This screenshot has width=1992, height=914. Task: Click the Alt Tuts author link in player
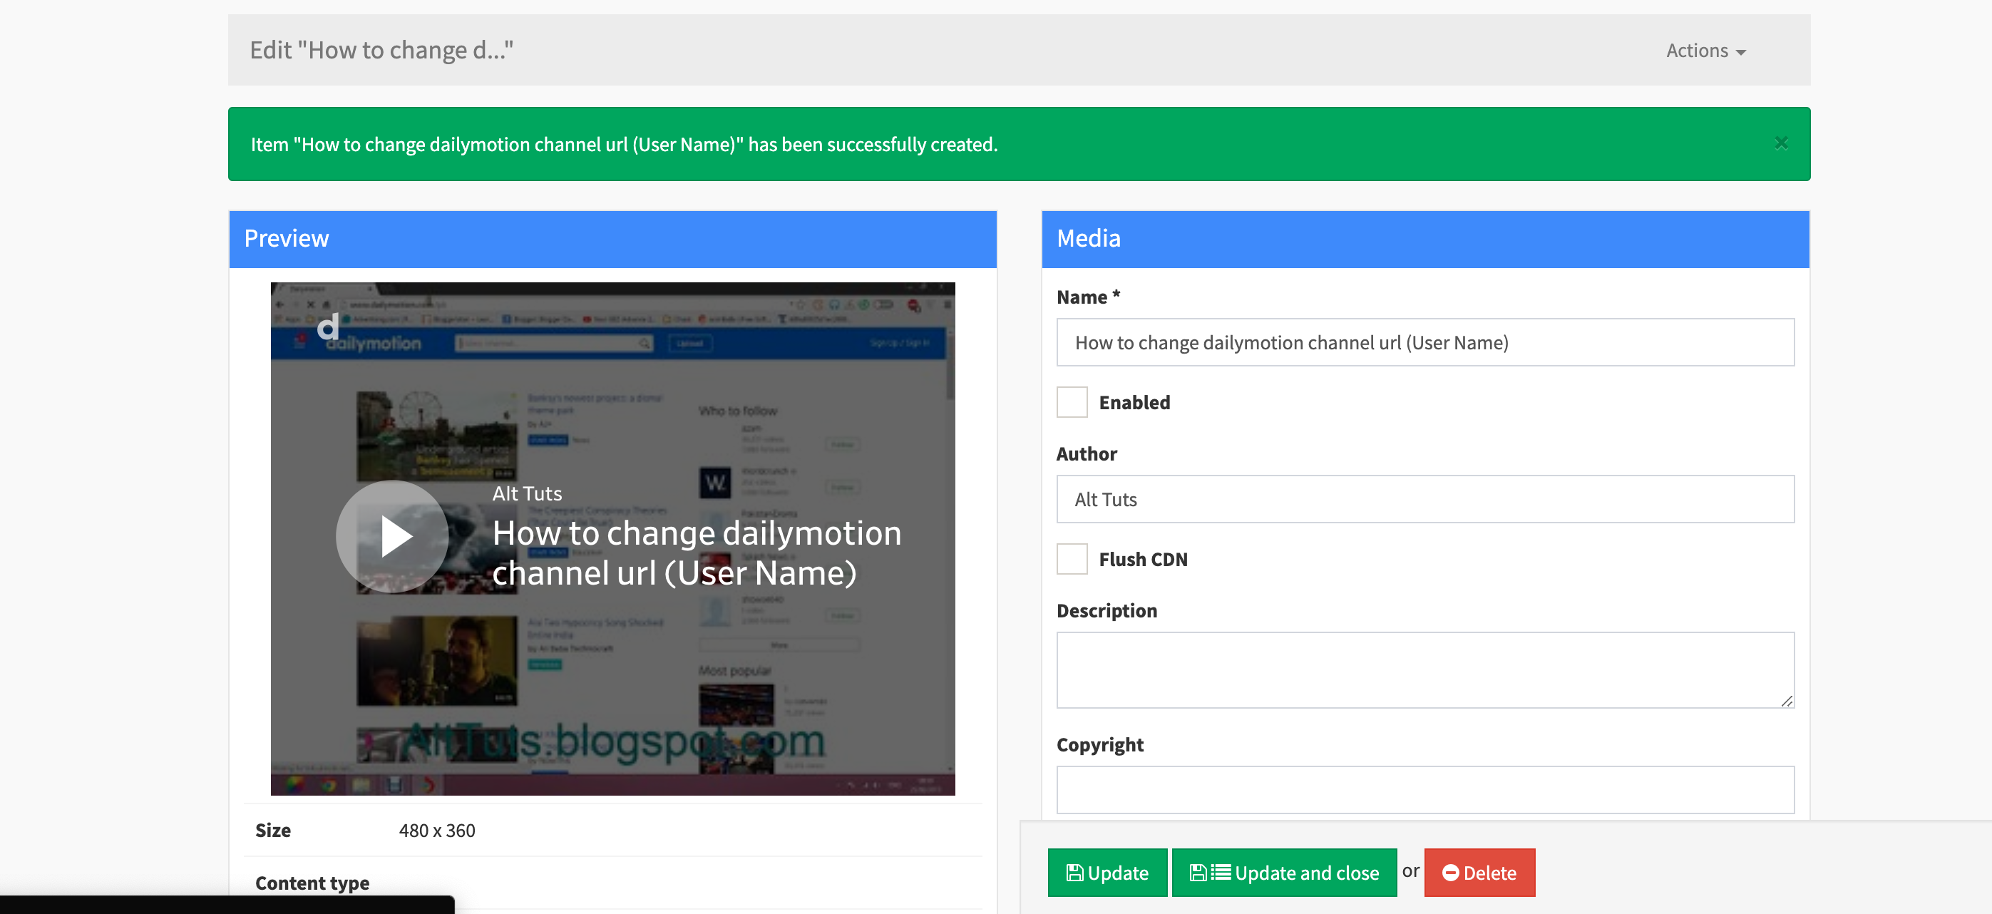(527, 493)
